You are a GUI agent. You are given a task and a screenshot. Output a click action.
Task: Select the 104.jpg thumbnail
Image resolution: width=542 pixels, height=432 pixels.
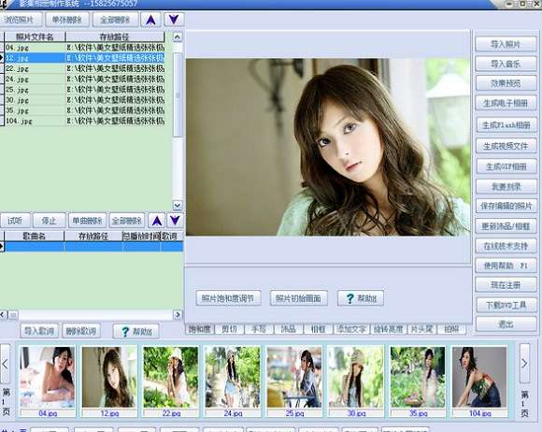(x=479, y=382)
